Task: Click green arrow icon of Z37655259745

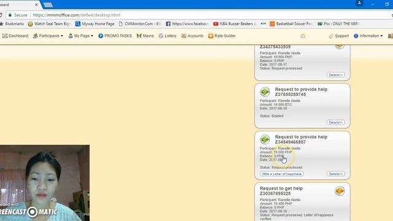Action: tap(265, 91)
